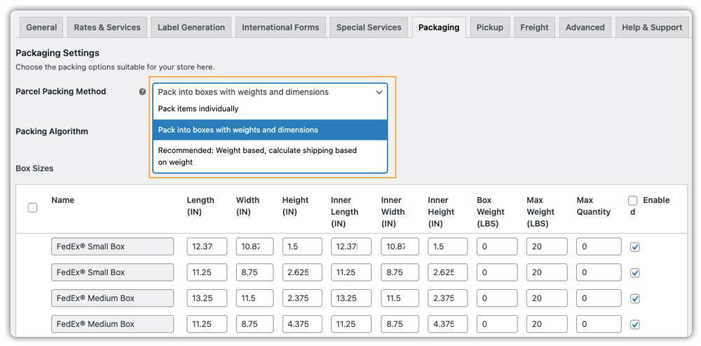Tick the select-all checkbox beside Name header
This screenshot has height=346, width=701.
pyautogui.click(x=32, y=207)
